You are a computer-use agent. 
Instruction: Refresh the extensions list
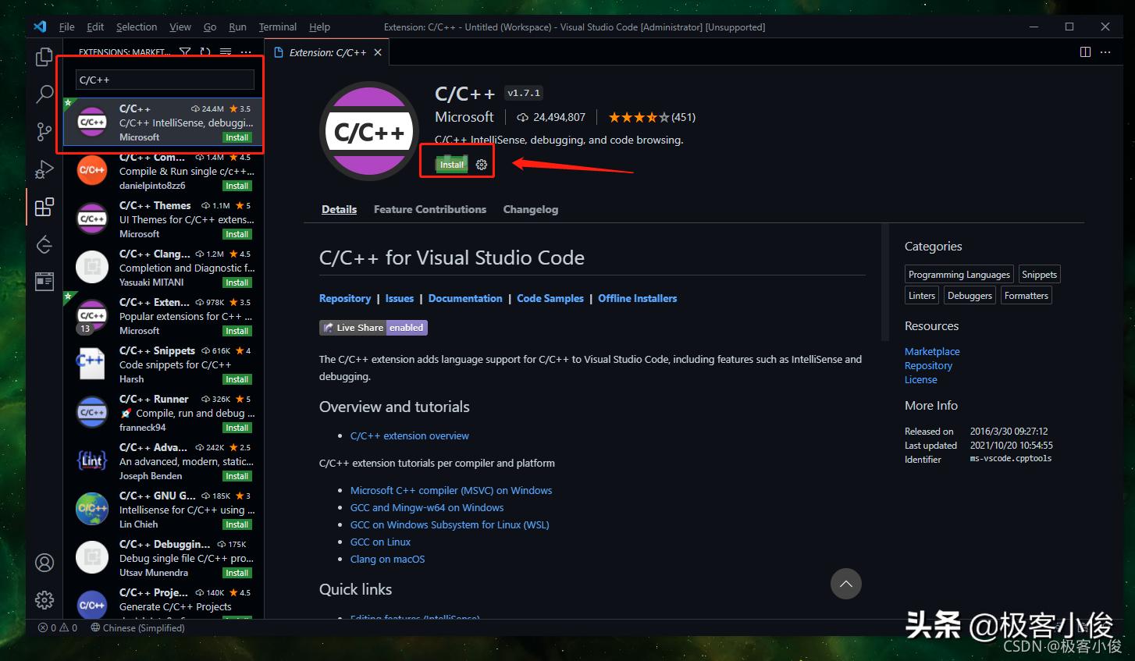(205, 52)
